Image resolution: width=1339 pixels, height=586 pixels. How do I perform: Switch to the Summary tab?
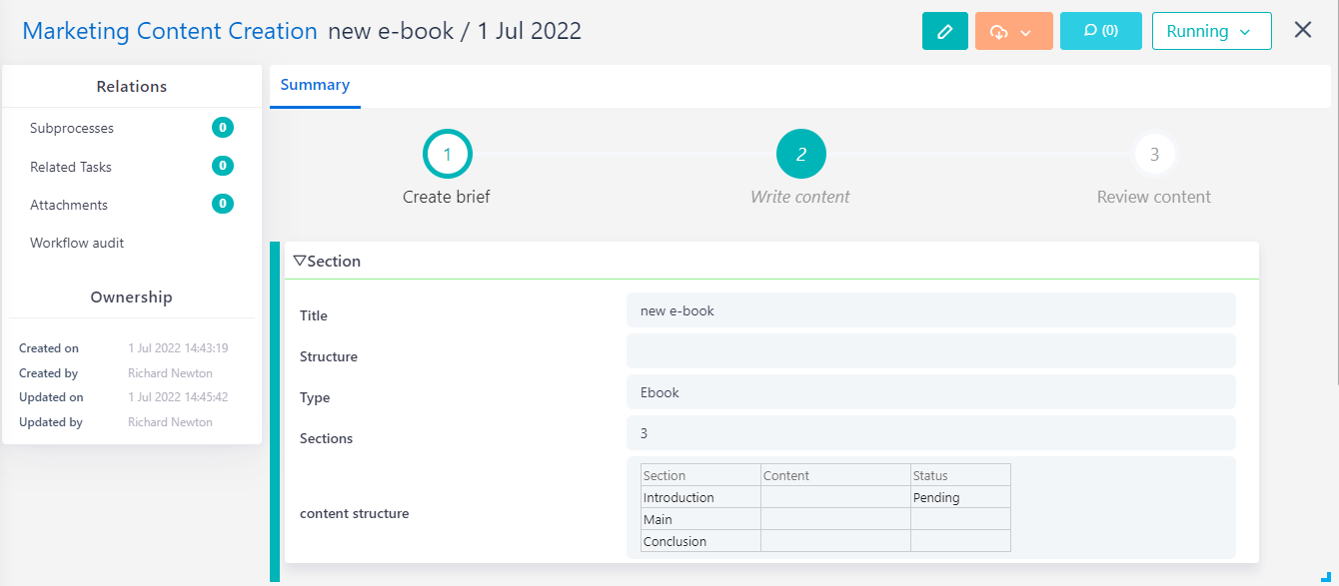click(315, 85)
